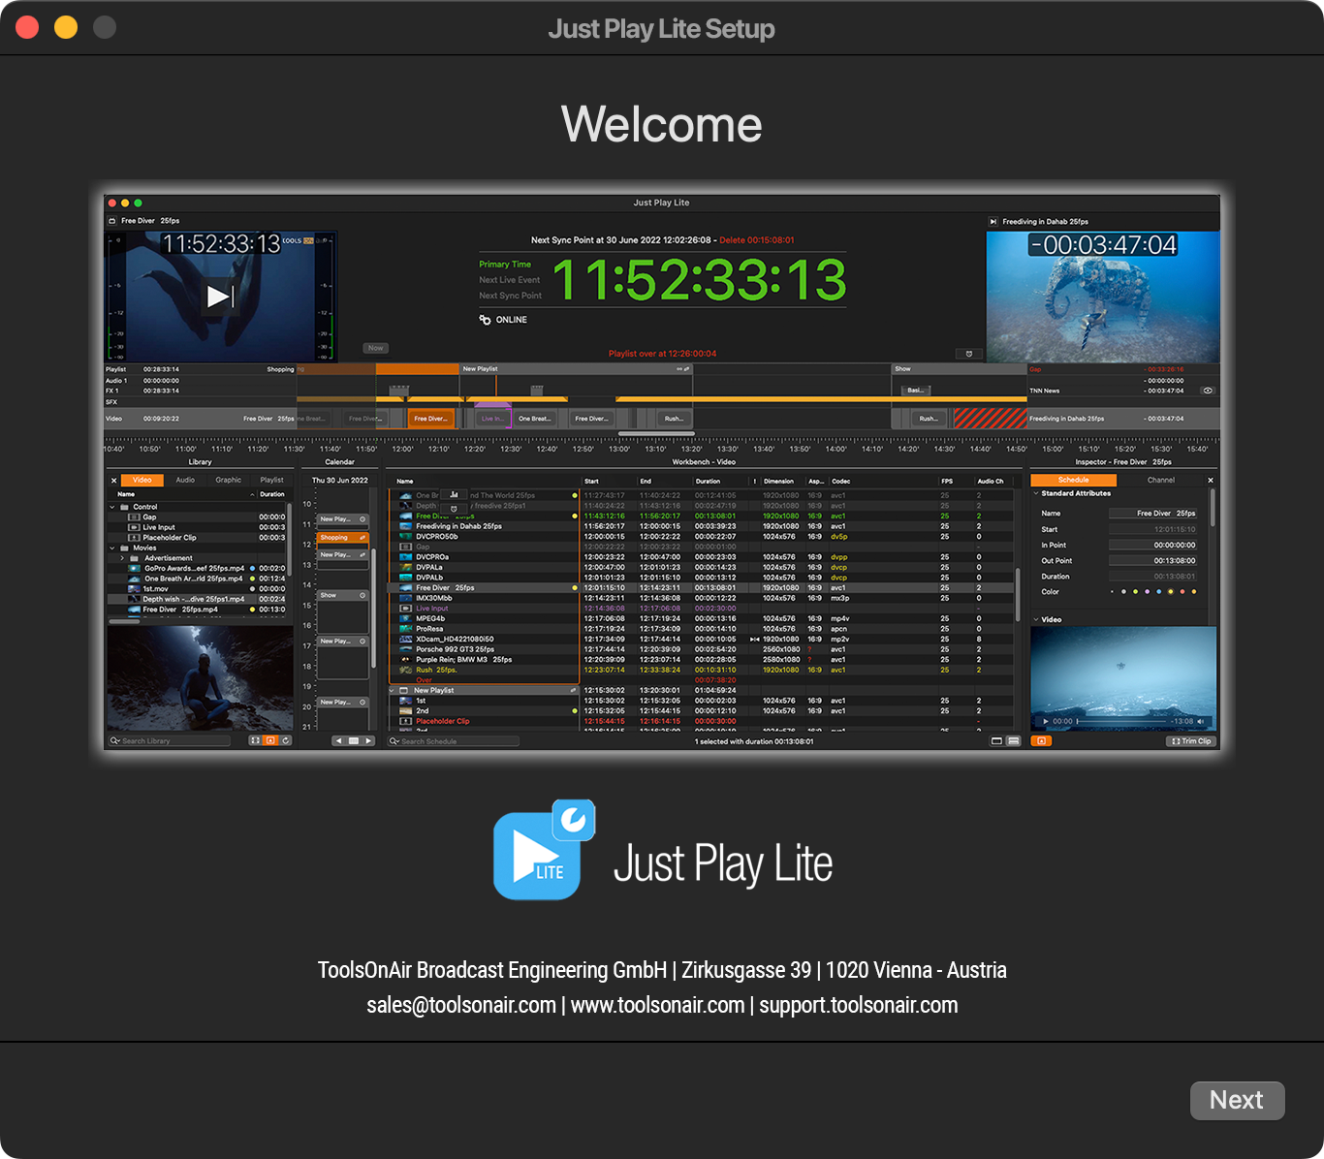Collapse the New Playlist row in Workbench
Screen dimensions: 1324x1159
pos(394,691)
